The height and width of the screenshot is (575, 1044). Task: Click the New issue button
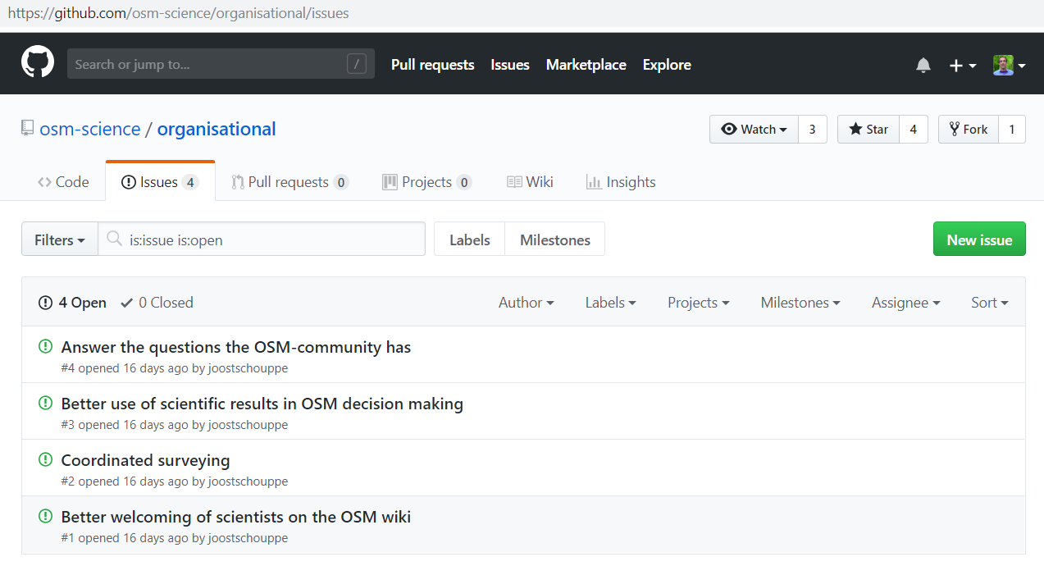coord(979,240)
